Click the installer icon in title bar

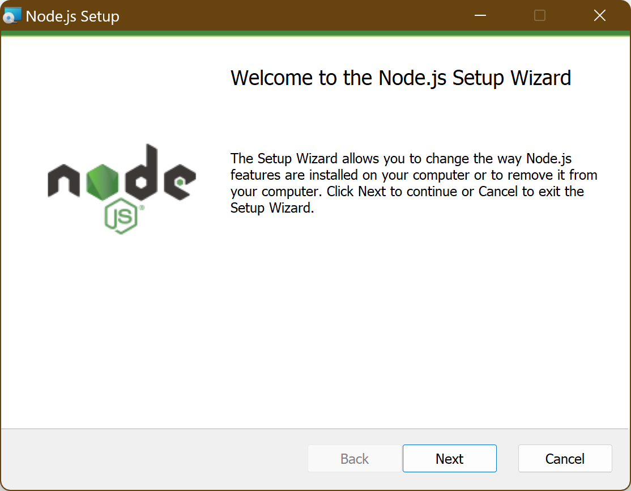[12, 16]
